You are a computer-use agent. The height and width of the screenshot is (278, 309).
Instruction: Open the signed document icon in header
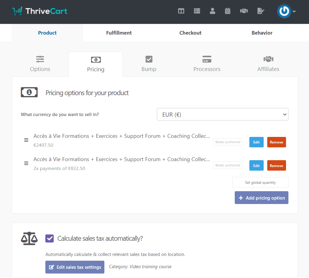pos(260,11)
